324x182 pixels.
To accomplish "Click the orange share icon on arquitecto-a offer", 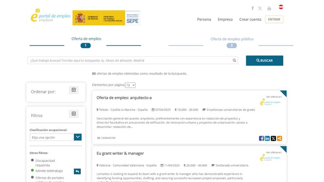I will (279, 138).
